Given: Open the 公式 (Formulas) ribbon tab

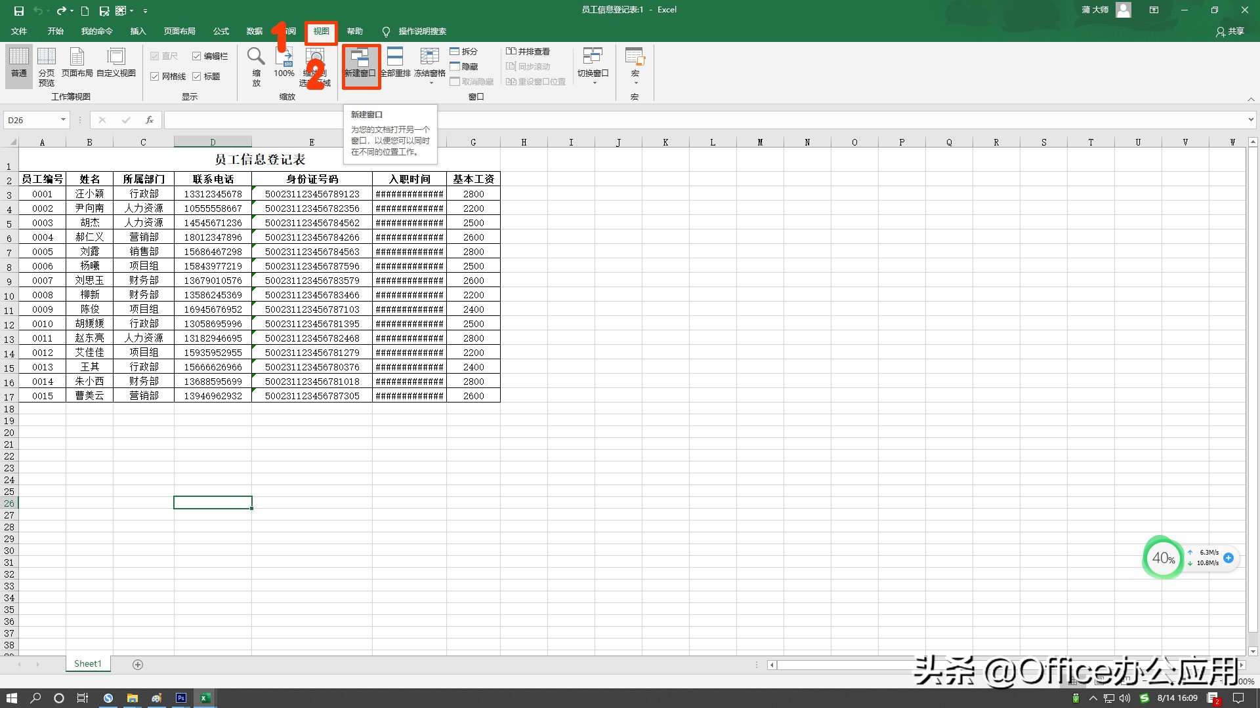Looking at the screenshot, I should (221, 31).
